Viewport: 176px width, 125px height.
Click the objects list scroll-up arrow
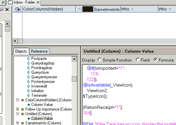point(74,59)
